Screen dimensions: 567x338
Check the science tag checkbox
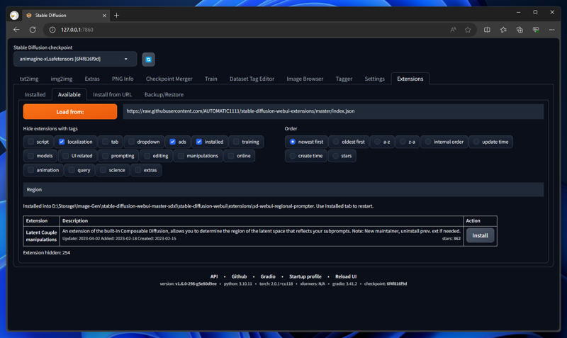click(103, 170)
